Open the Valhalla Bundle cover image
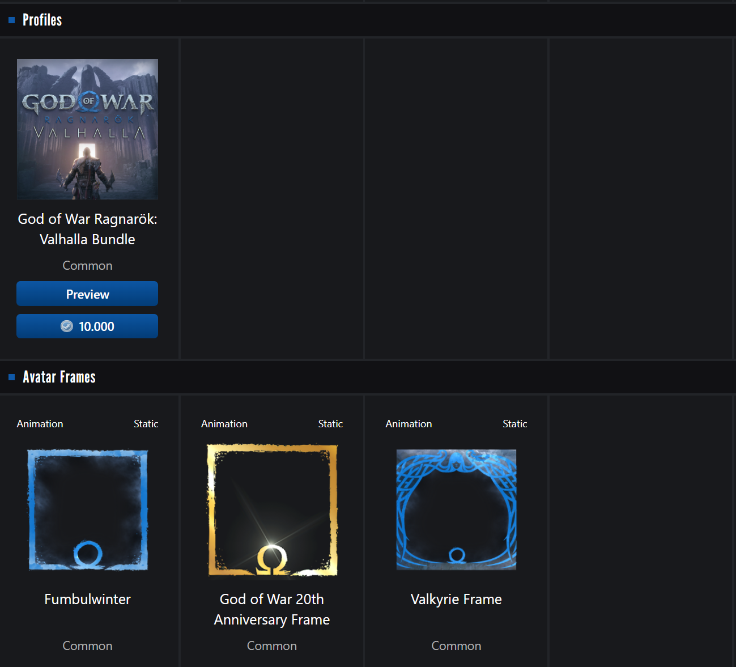736x667 pixels. [x=87, y=129]
